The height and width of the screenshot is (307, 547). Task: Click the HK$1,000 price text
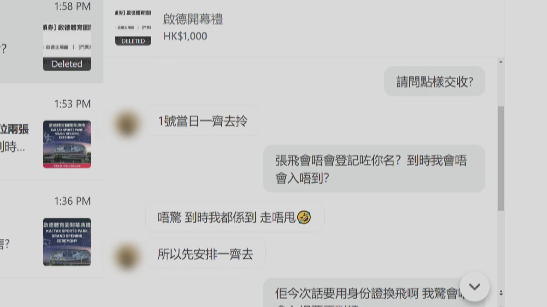tap(185, 36)
